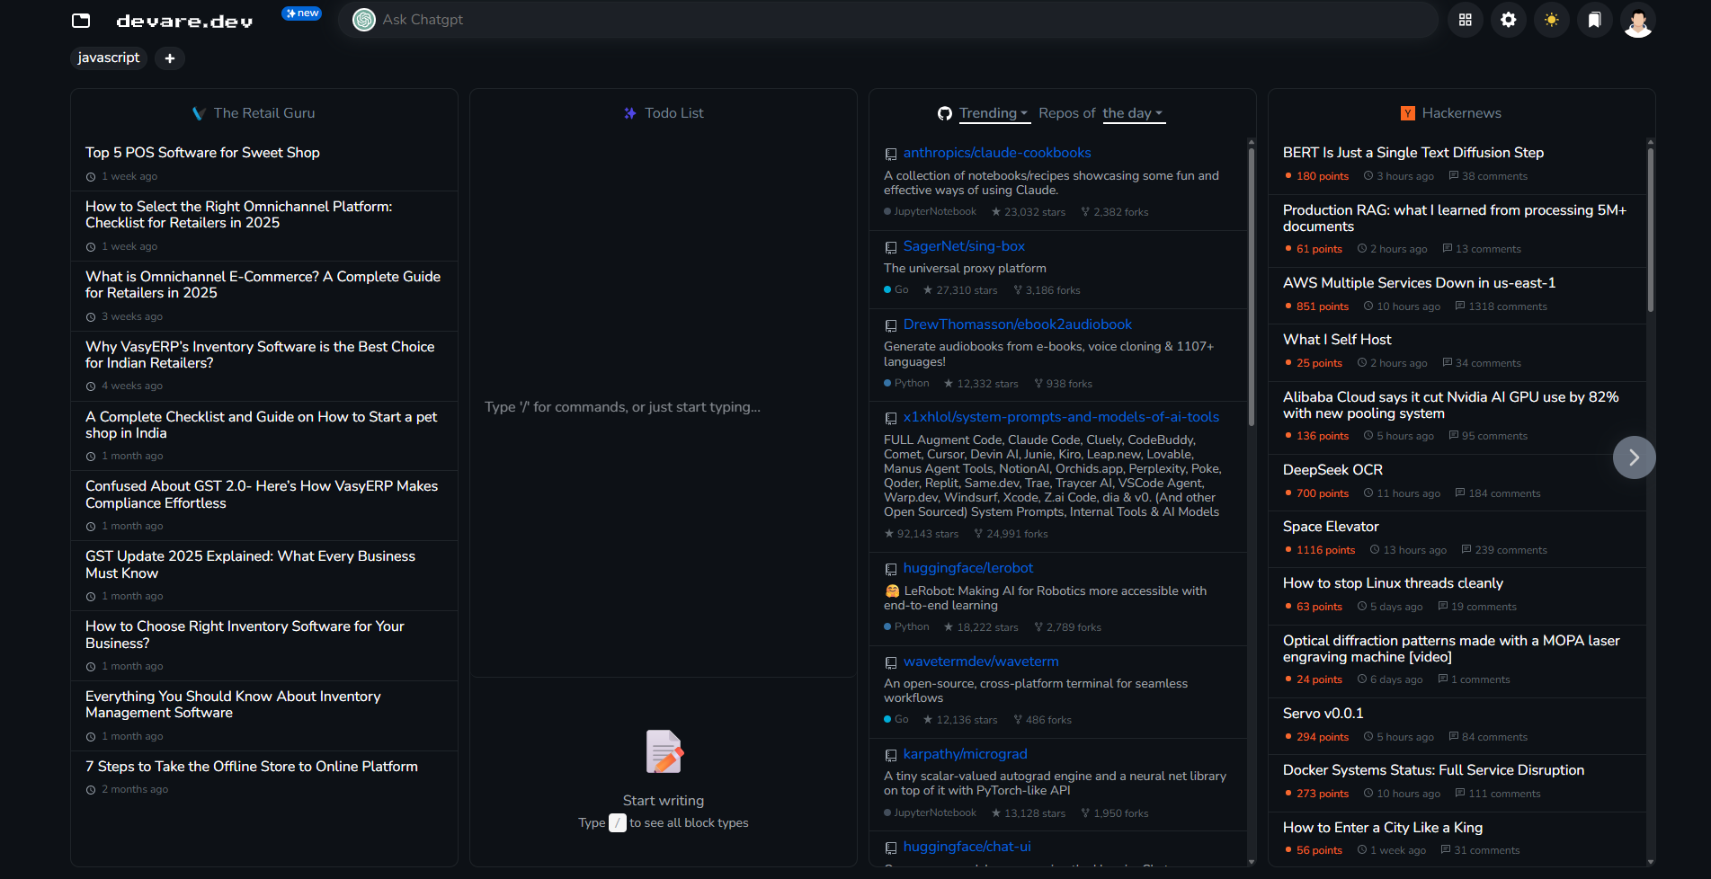Click the Start writing notepad icon
Image resolution: width=1711 pixels, height=879 pixels.
tap(664, 751)
